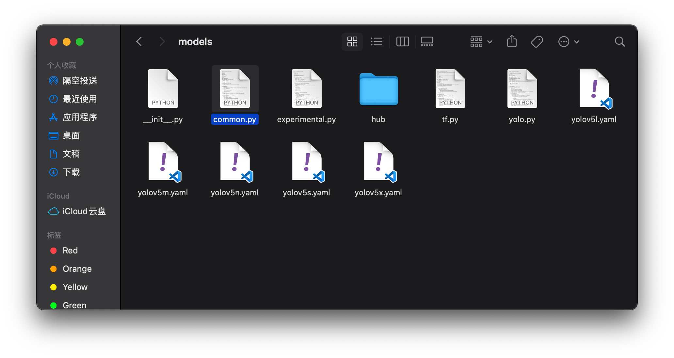Select the experimental.py file icon
The width and height of the screenshot is (674, 358).
(307, 89)
